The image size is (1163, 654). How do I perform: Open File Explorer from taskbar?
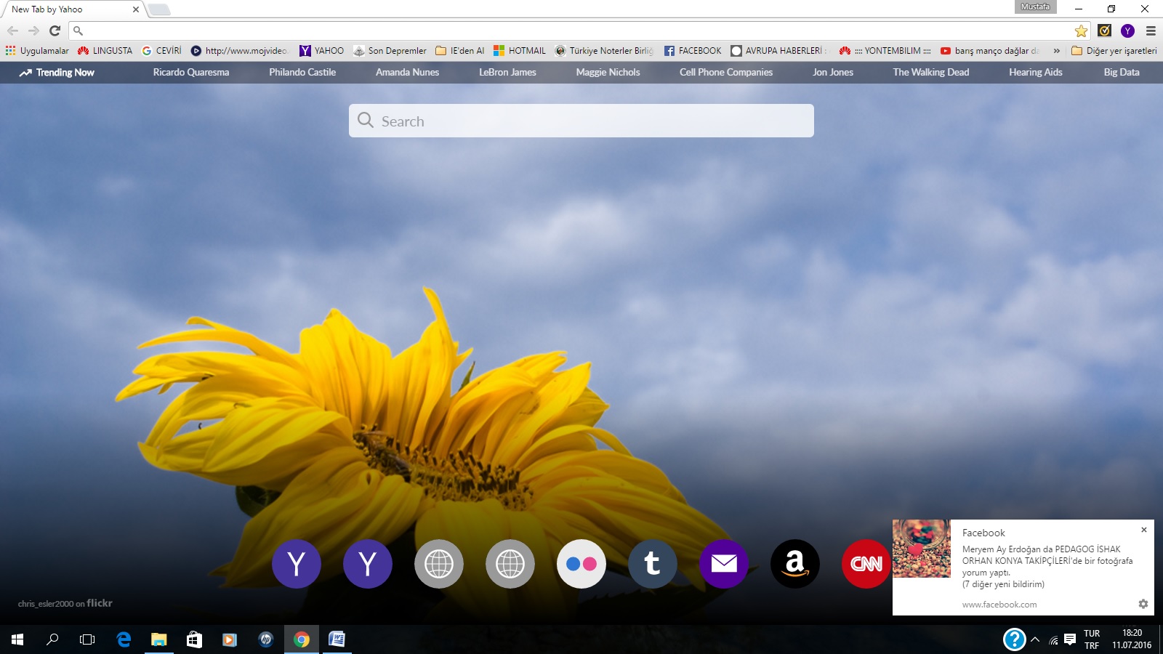pyautogui.click(x=158, y=639)
